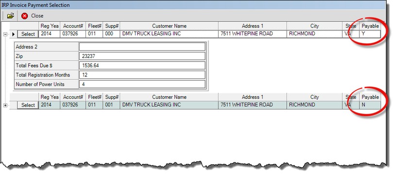The height and width of the screenshot is (175, 393).
Task: Click the Payable Y cell in the first row
Action: 370,34
